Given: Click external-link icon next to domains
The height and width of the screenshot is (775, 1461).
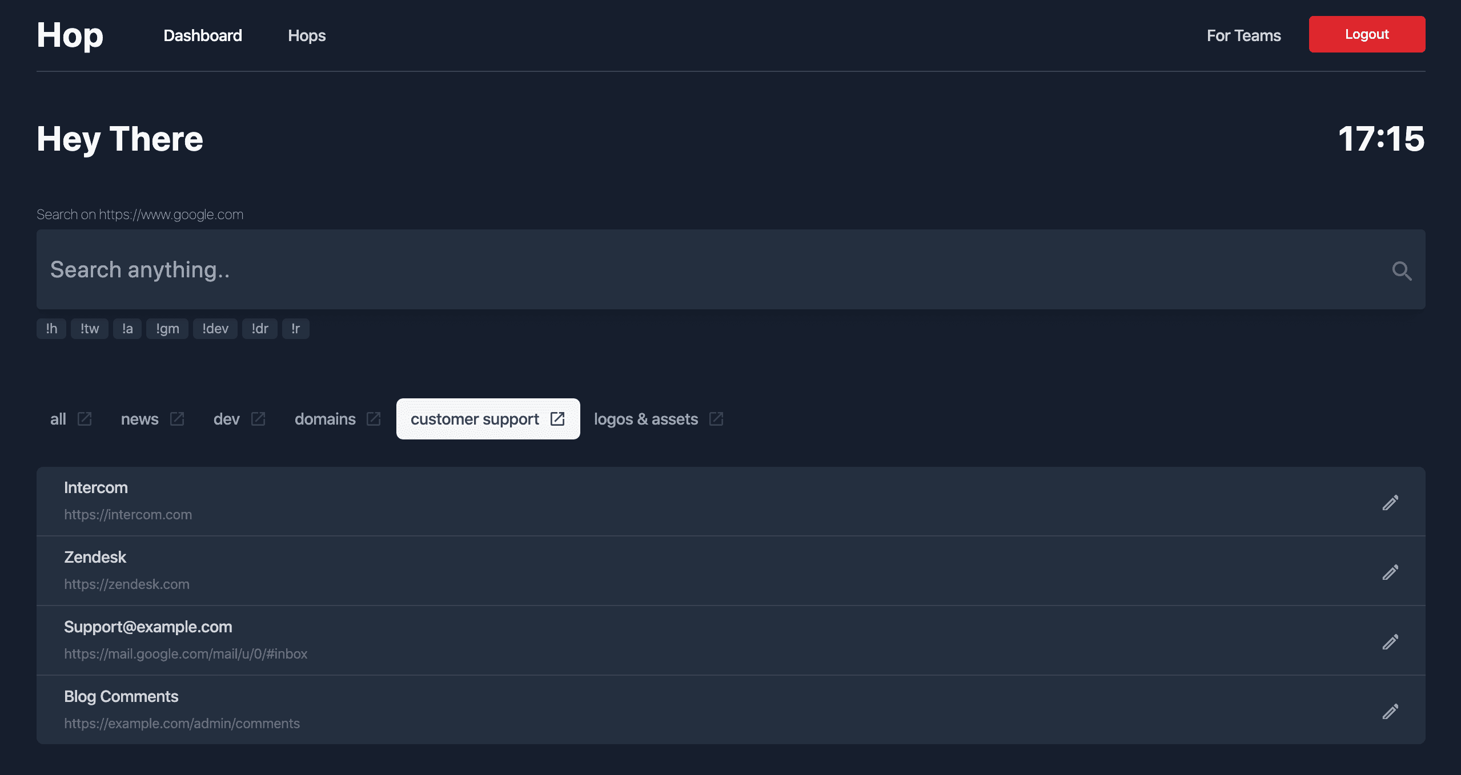Looking at the screenshot, I should [374, 419].
